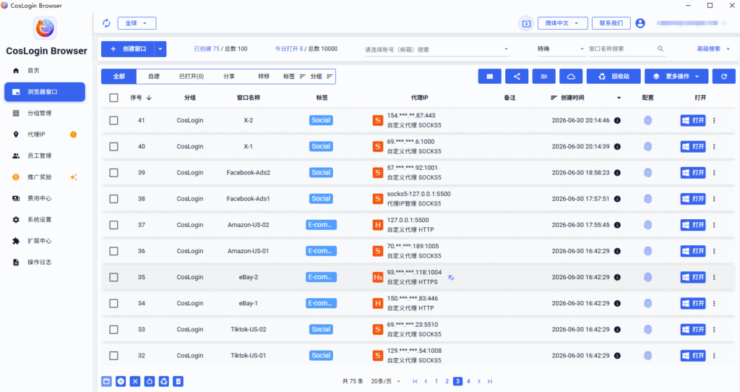Open 系统设置 in the sidebar

click(45, 220)
